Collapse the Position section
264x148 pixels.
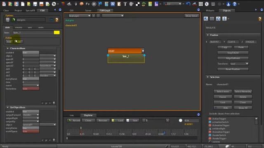tap(207, 35)
